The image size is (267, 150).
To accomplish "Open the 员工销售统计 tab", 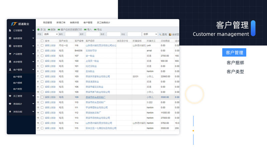I will (x=103, y=23).
